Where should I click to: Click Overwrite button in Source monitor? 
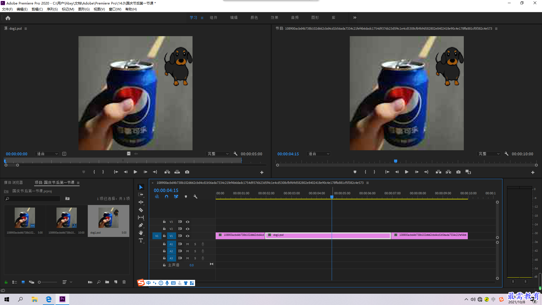177,172
